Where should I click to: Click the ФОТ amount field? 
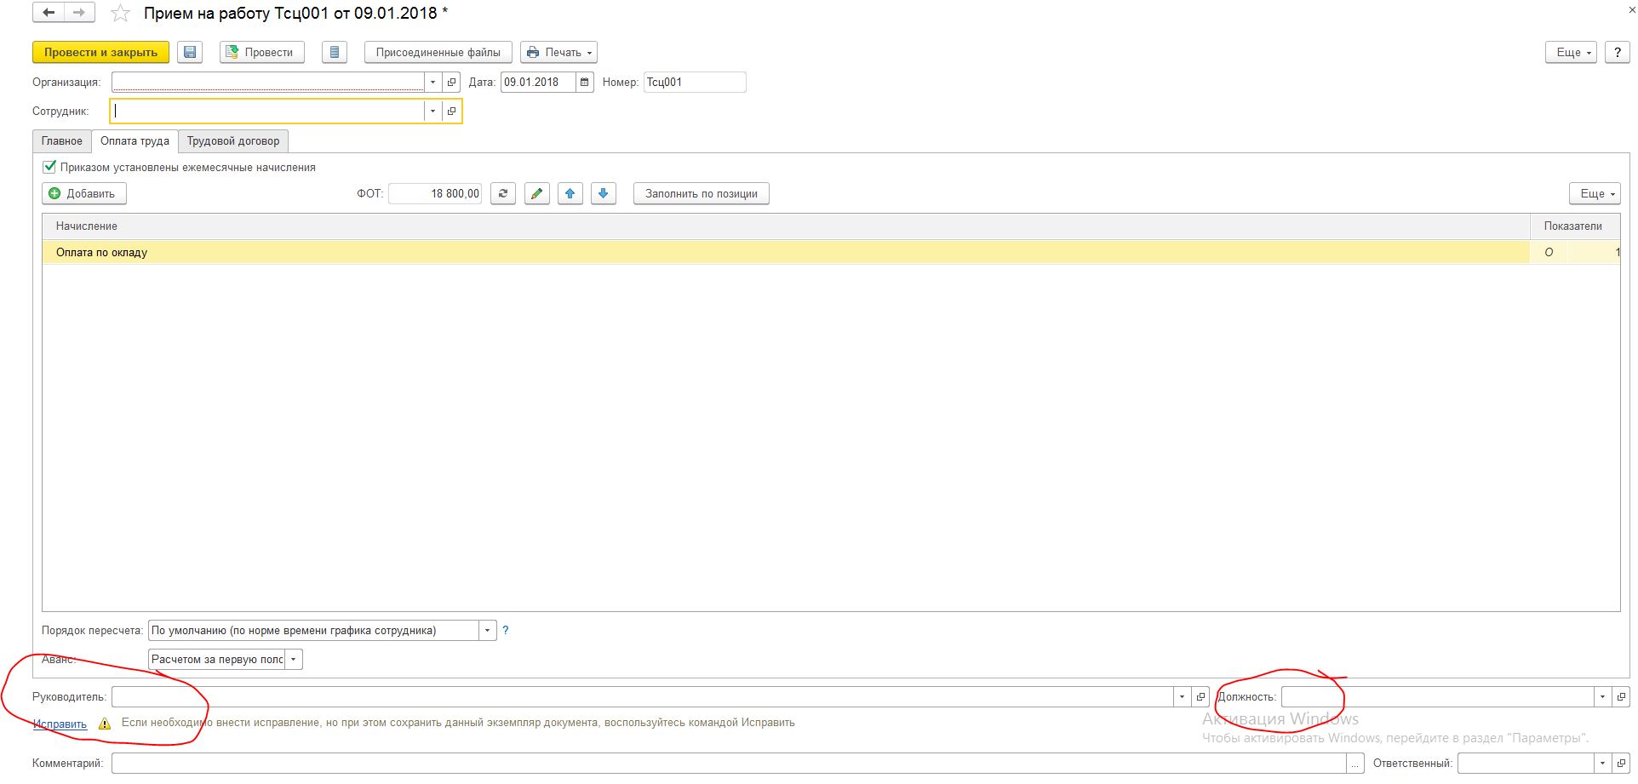(435, 193)
